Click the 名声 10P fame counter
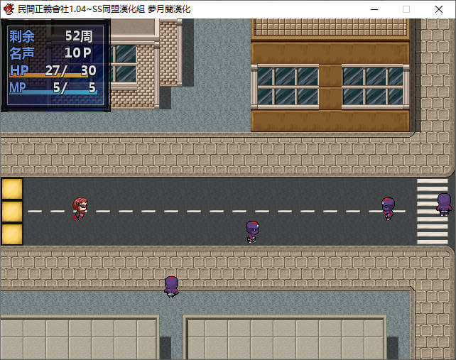This screenshot has height=360, width=456. pos(53,53)
